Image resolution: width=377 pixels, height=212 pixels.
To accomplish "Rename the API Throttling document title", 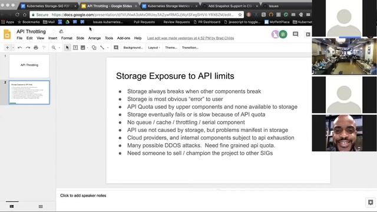I will click(31, 31).
